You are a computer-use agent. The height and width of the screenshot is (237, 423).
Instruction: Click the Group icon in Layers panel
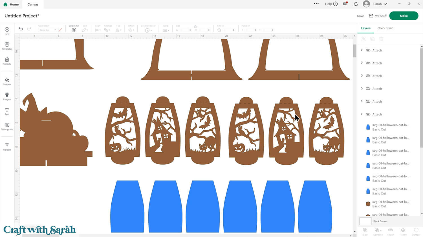click(x=363, y=39)
